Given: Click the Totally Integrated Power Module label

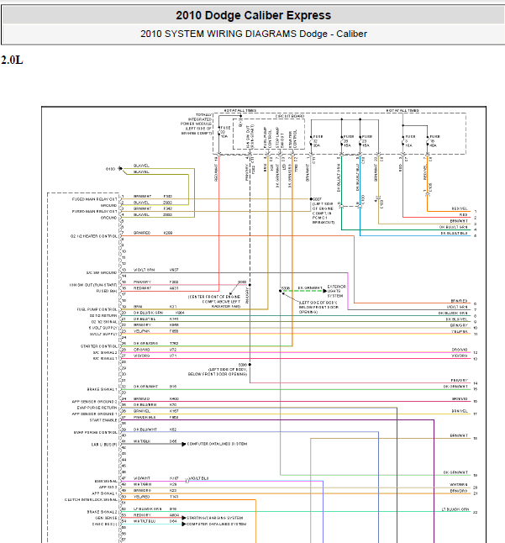Looking at the screenshot, I should tap(196, 124).
